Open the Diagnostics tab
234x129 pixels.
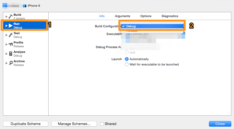coord(170,16)
